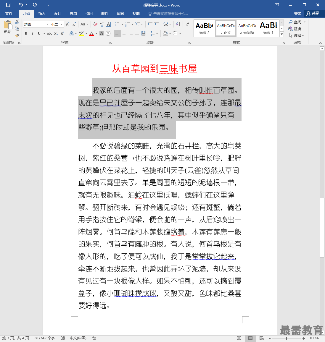Shrink font size with the shrink-font icon

point(74,24)
